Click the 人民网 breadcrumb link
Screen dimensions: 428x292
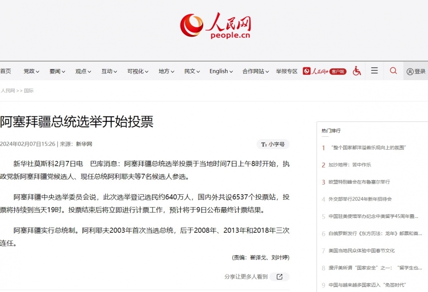point(7,90)
